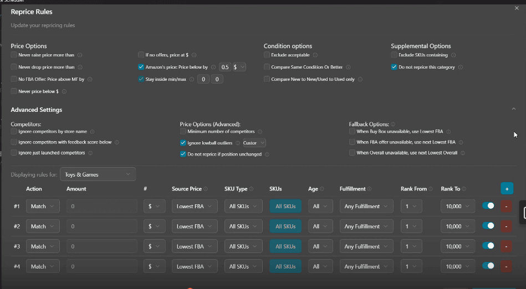This screenshot has width=526, height=289.
Task: Uncheck Stay inside min/max option
Action: click(141, 79)
